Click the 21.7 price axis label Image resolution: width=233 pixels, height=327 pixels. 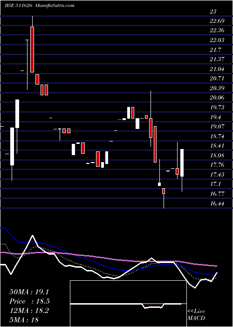215,50
